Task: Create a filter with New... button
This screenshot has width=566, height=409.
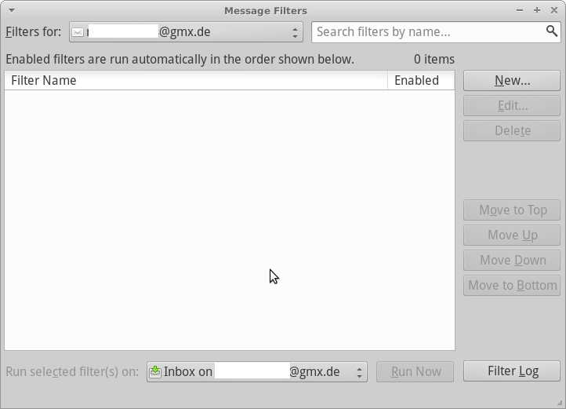Action: click(x=512, y=80)
